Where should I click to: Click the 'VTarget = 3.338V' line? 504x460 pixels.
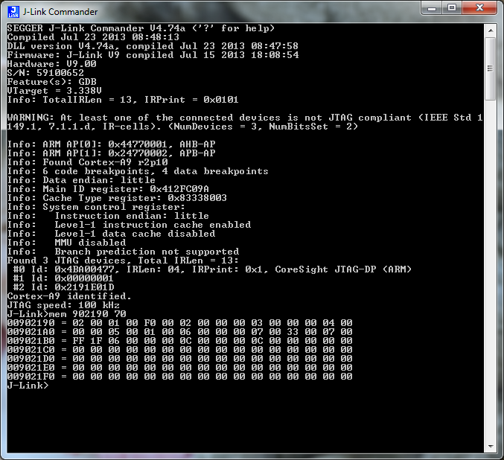coord(54,91)
